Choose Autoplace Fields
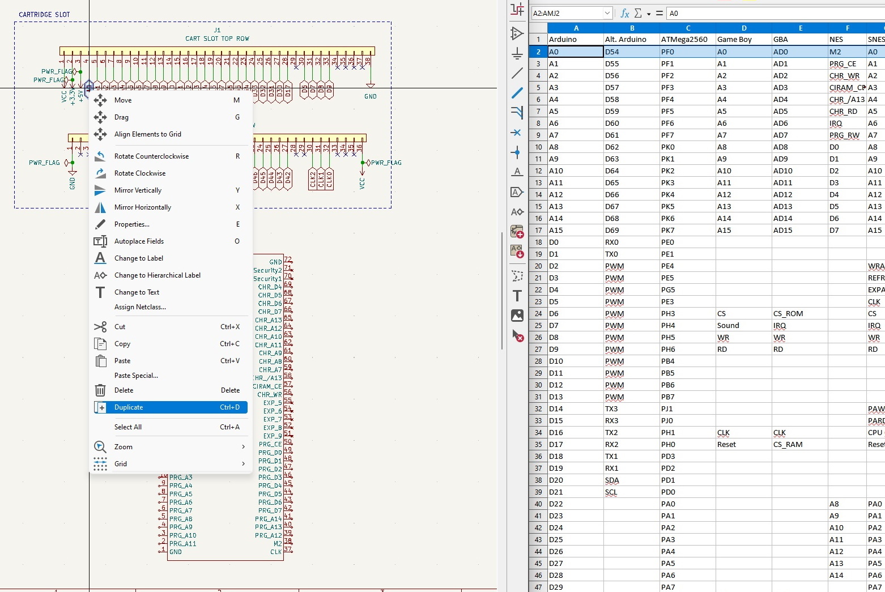The image size is (885, 592). [171, 241]
